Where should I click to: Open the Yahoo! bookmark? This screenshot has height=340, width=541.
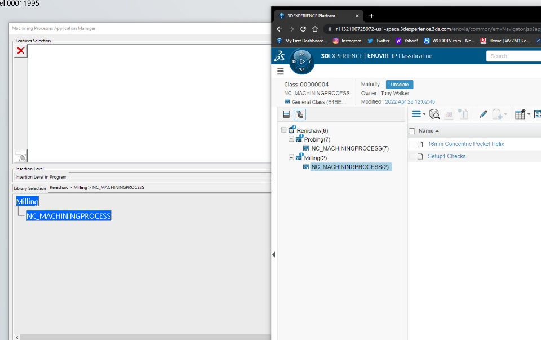[407, 41]
